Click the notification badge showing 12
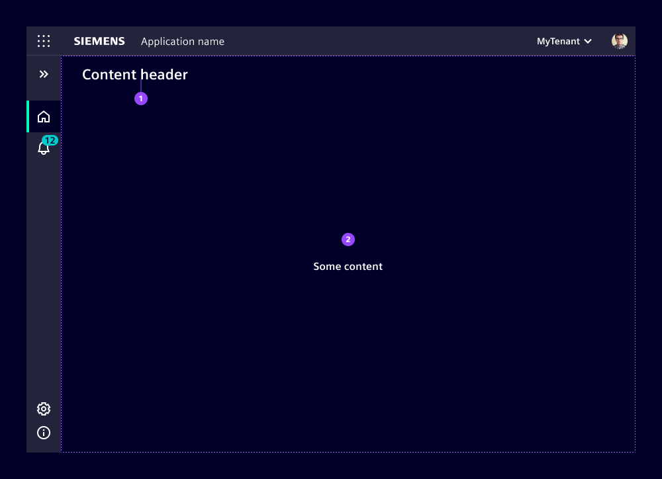662x479 pixels. (x=50, y=140)
